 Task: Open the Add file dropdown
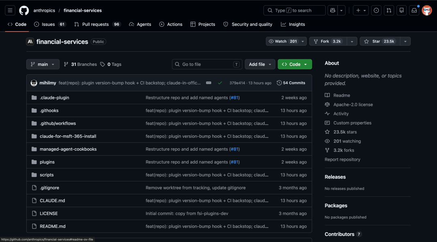260,64
